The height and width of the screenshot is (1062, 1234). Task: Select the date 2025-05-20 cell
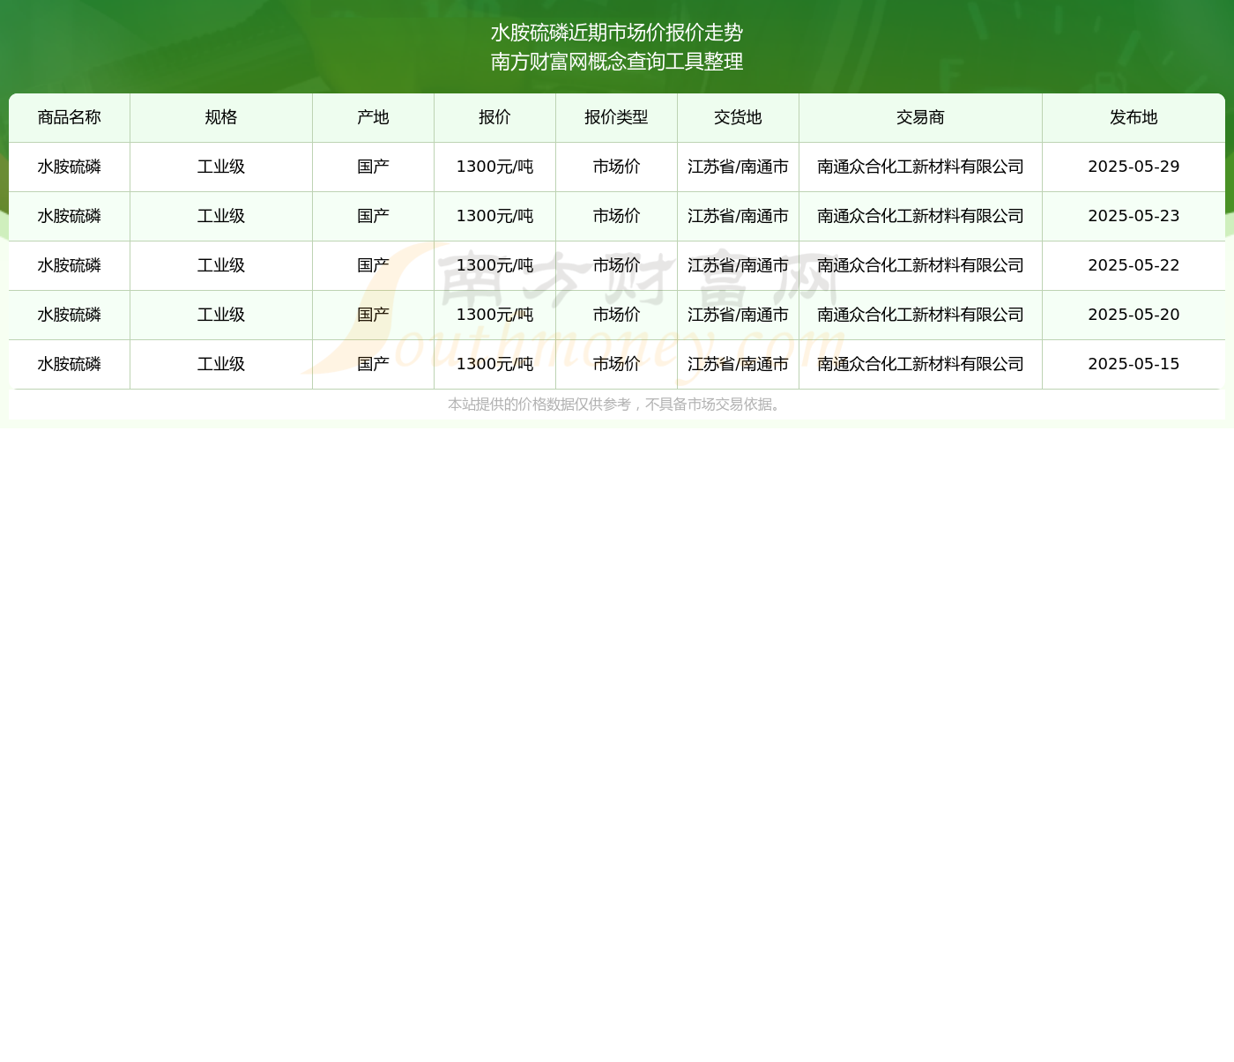coord(1134,315)
